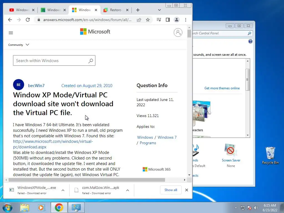This screenshot has width=284, height=213.
Task: Click the Programs category link
Action: (148, 143)
